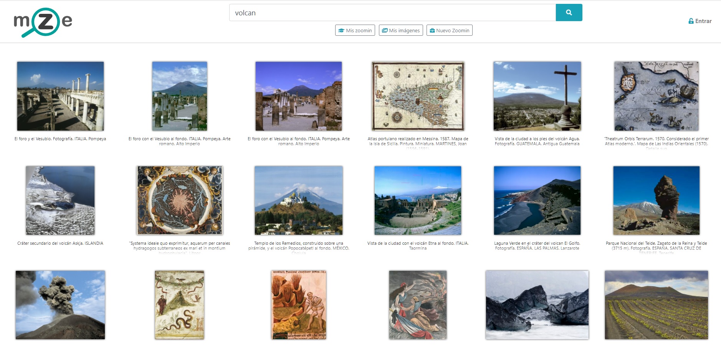
Task: Click the Entrar login link
Action: coord(700,21)
